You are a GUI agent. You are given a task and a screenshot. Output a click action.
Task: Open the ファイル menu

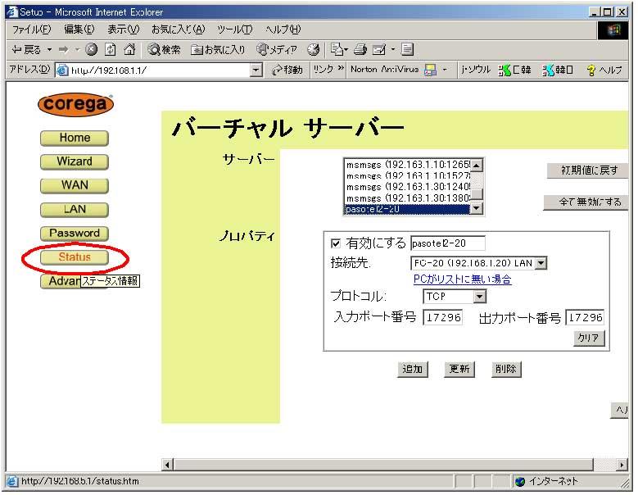[x=30, y=30]
